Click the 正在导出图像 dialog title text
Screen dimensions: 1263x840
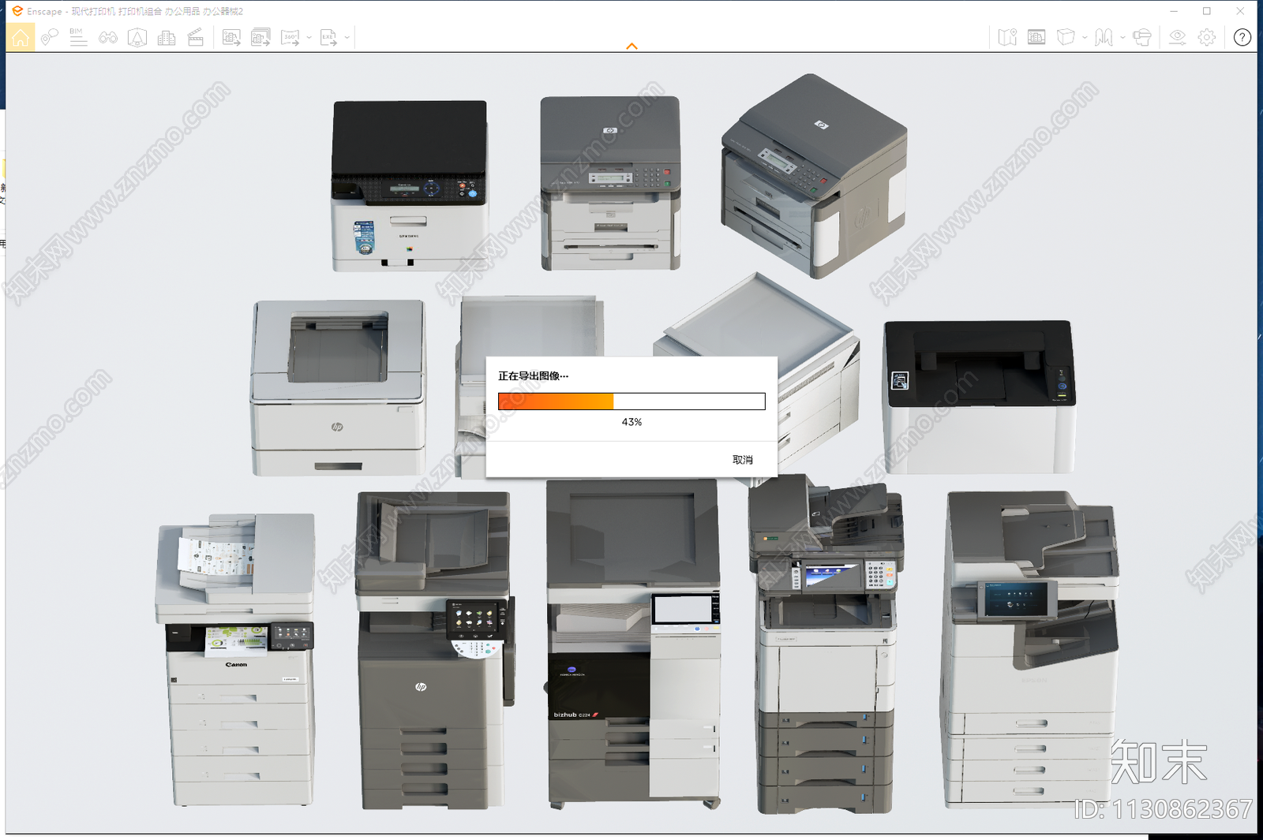[x=533, y=376]
